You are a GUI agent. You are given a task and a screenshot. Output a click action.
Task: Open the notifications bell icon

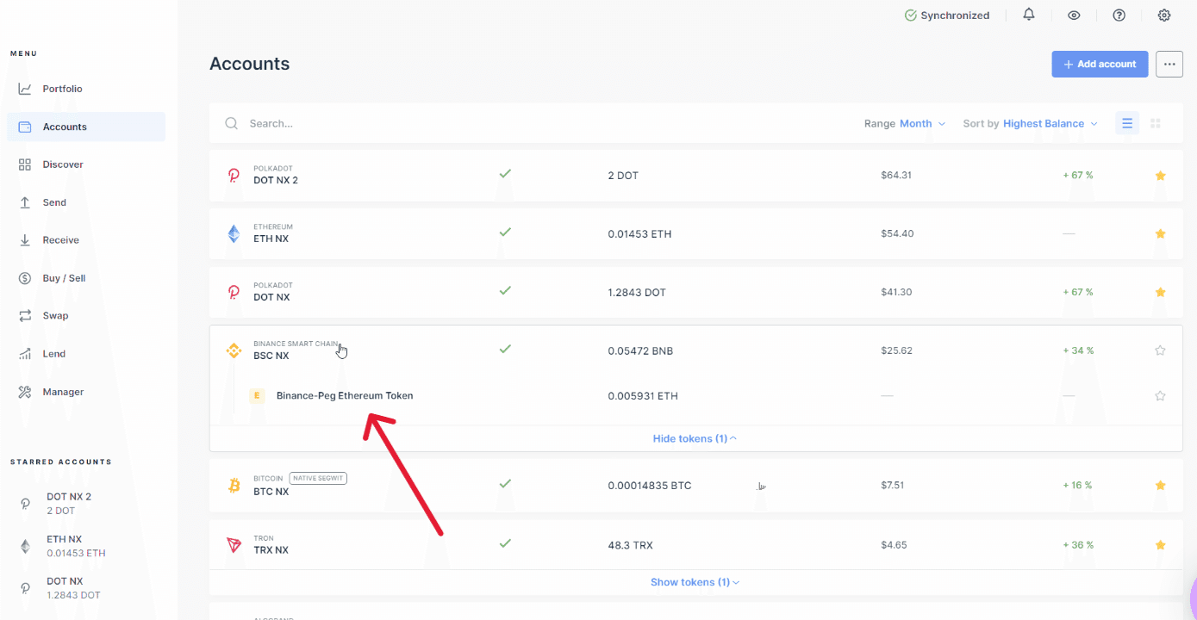click(1029, 15)
